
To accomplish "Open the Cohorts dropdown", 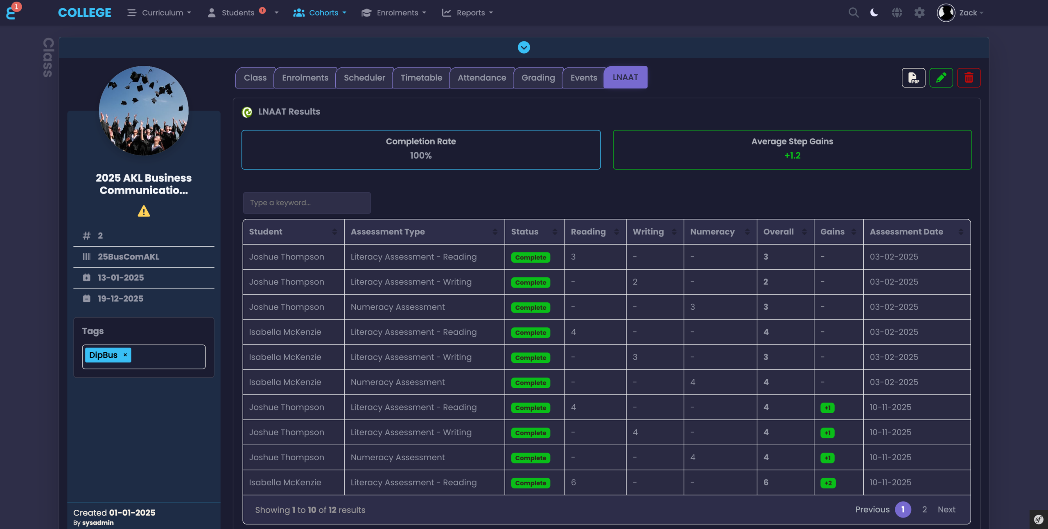I will click(x=320, y=12).
